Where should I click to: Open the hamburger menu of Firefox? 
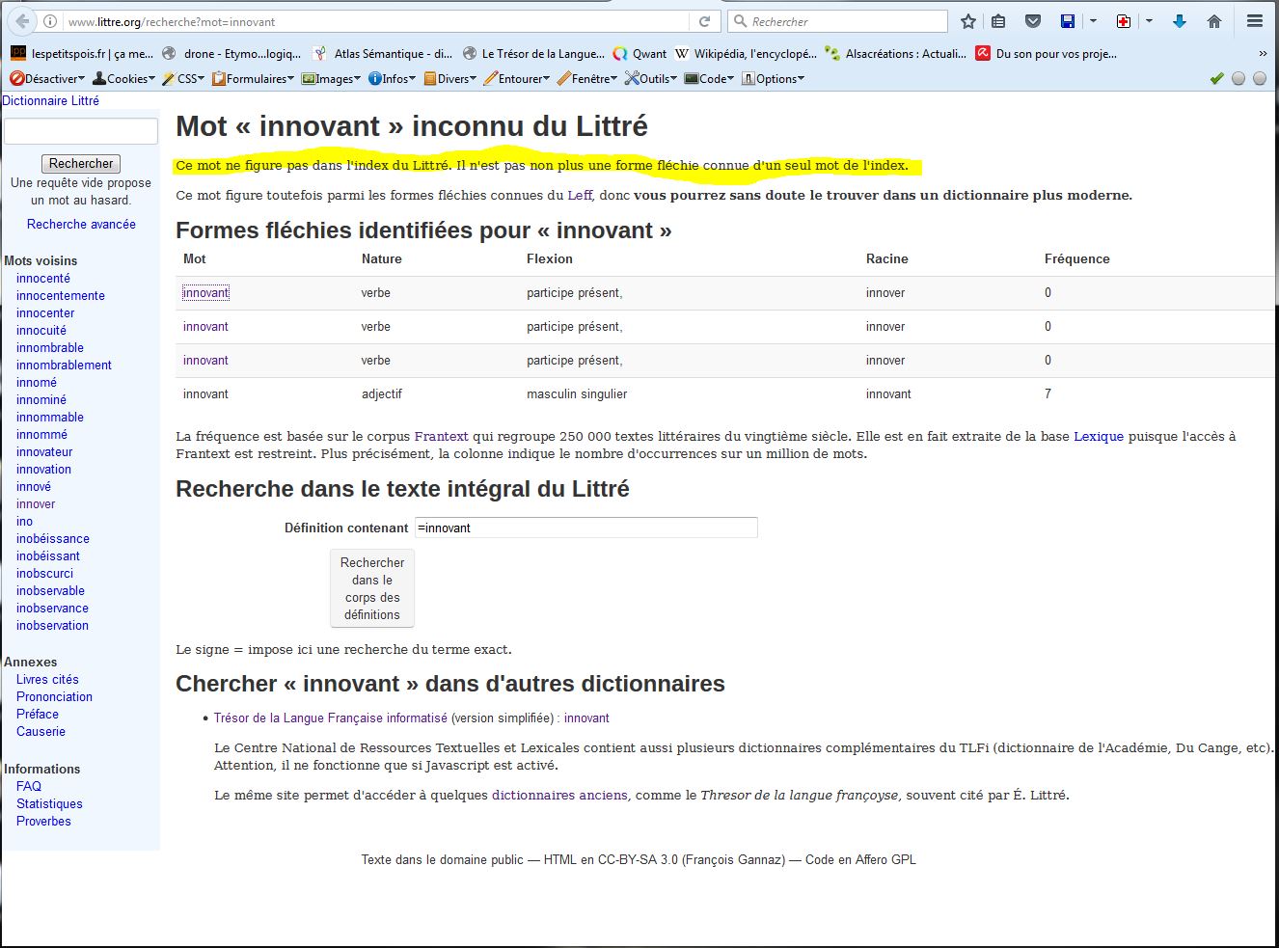pos(1255,21)
